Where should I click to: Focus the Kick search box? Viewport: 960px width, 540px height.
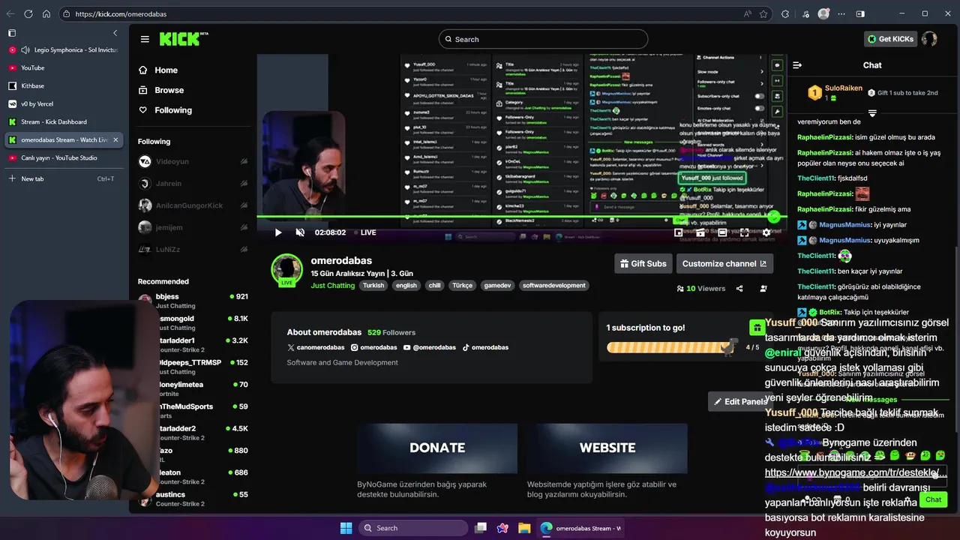coord(543,39)
